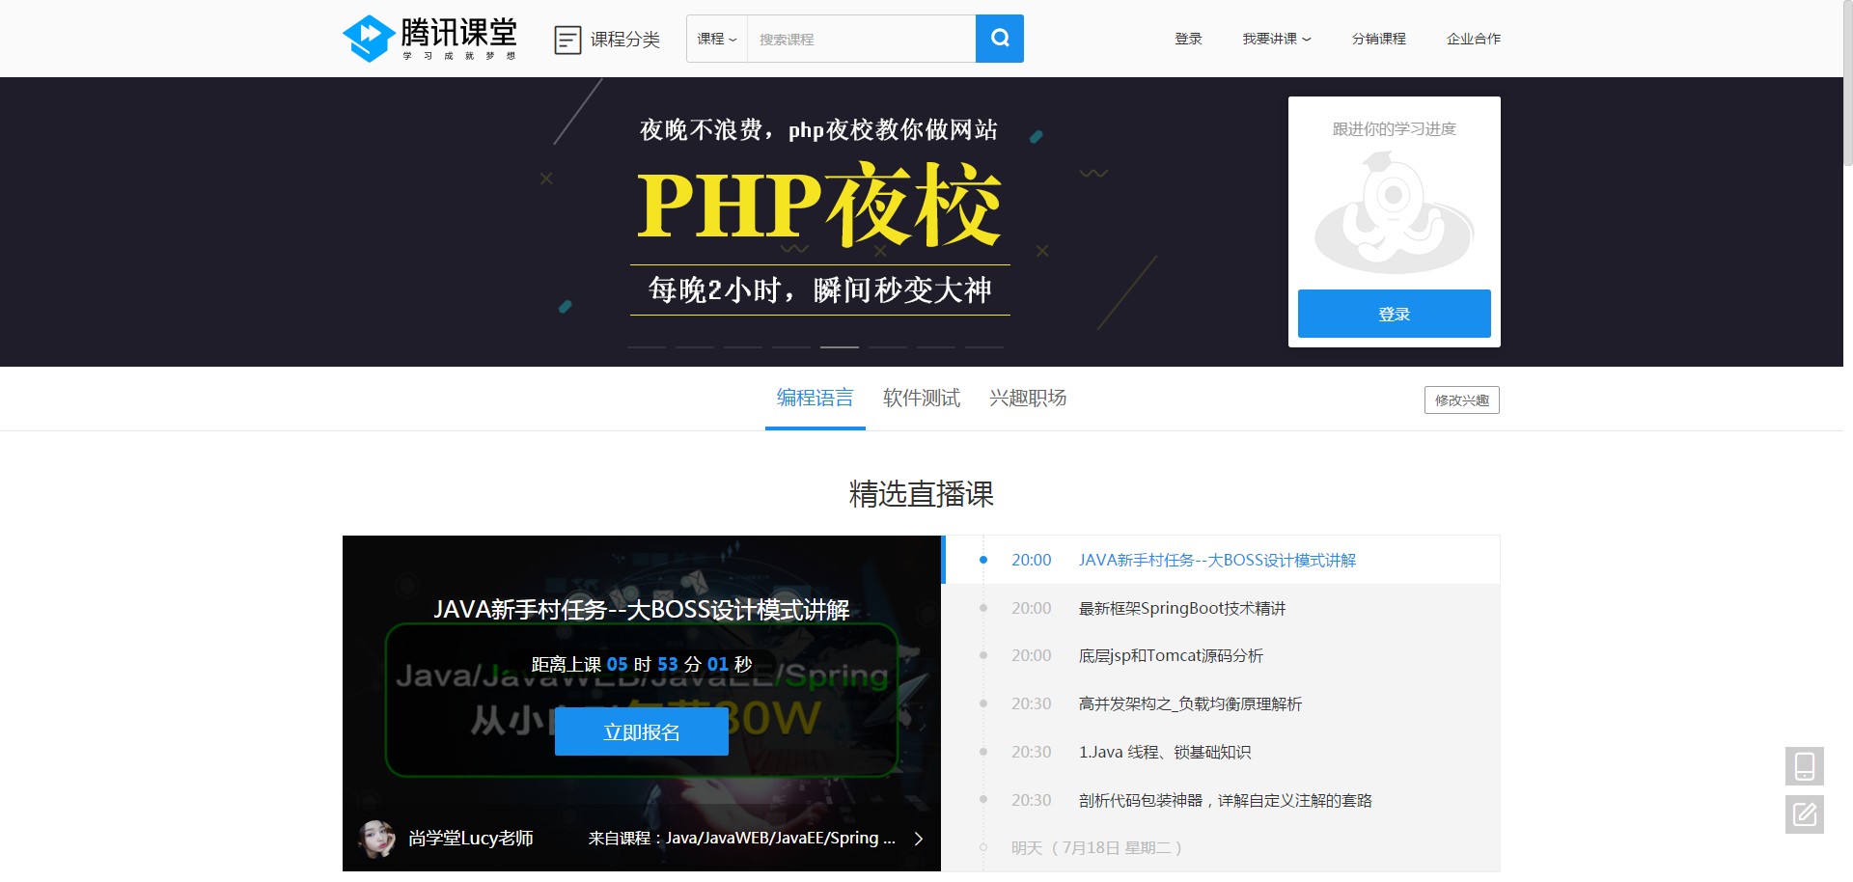This screenshot has height=882, width=1853.
Task: Open the 企业合作 navigation item
Action: (x=1474, y=39)
